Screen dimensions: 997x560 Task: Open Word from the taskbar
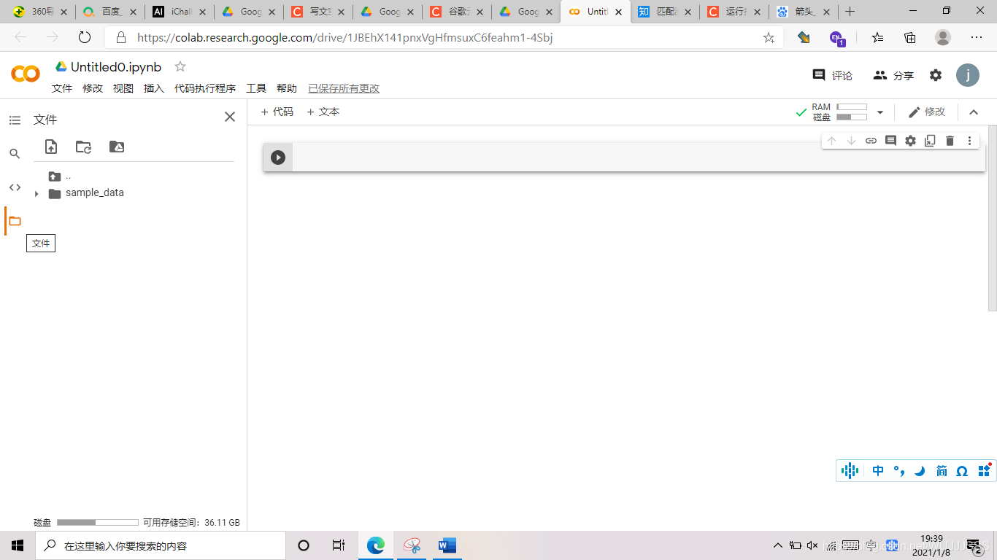pyautogui.click(x=447, y=545)
